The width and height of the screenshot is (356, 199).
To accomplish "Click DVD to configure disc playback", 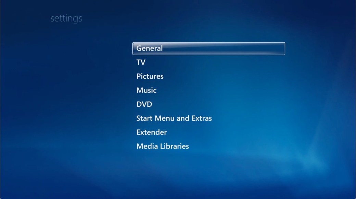I will [143, 104].
